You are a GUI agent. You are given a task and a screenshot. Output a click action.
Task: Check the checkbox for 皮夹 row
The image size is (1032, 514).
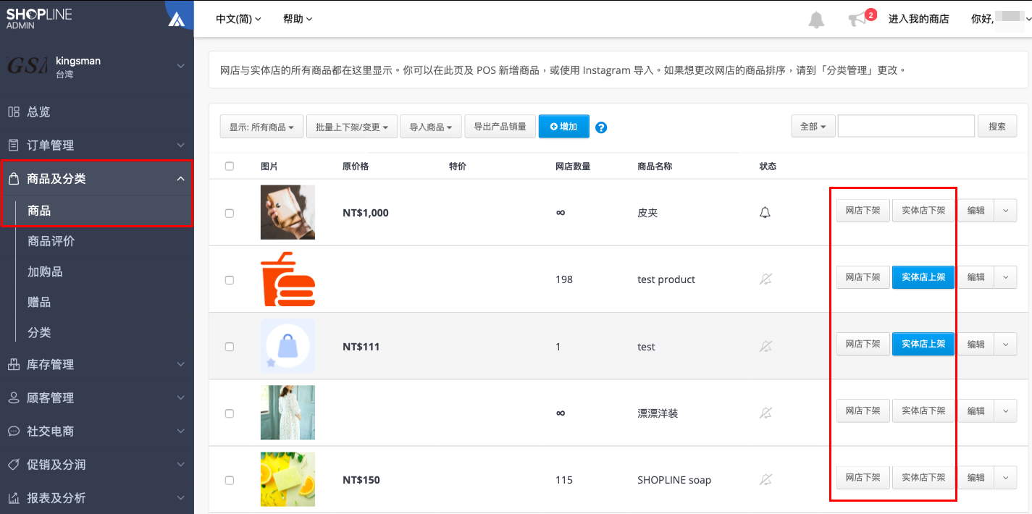click(x=230, y=213)
